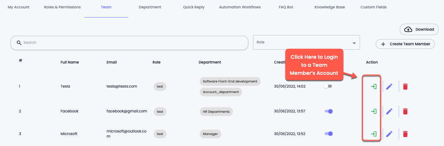Click the Tesla full name cell
The width and height of the screenshot is (444, 146).
pyautogui.click(x=65, y=87)
